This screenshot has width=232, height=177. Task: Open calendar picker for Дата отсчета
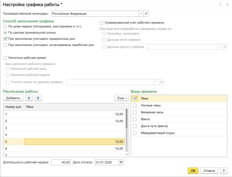pos(121,162)
